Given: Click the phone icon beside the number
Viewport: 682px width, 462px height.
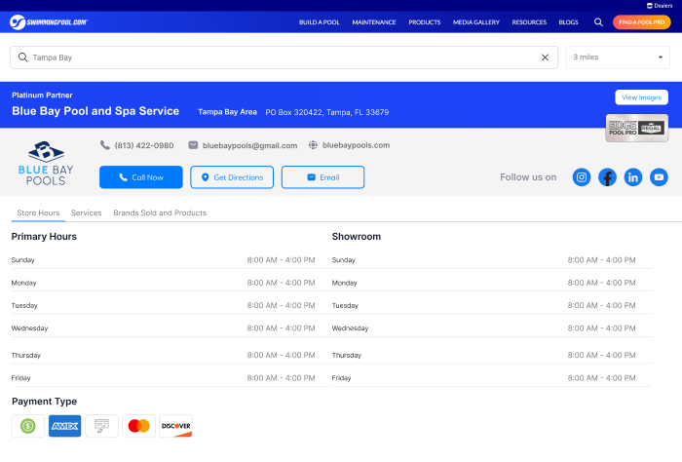Looking at the screenshot, I should (105, 145).
